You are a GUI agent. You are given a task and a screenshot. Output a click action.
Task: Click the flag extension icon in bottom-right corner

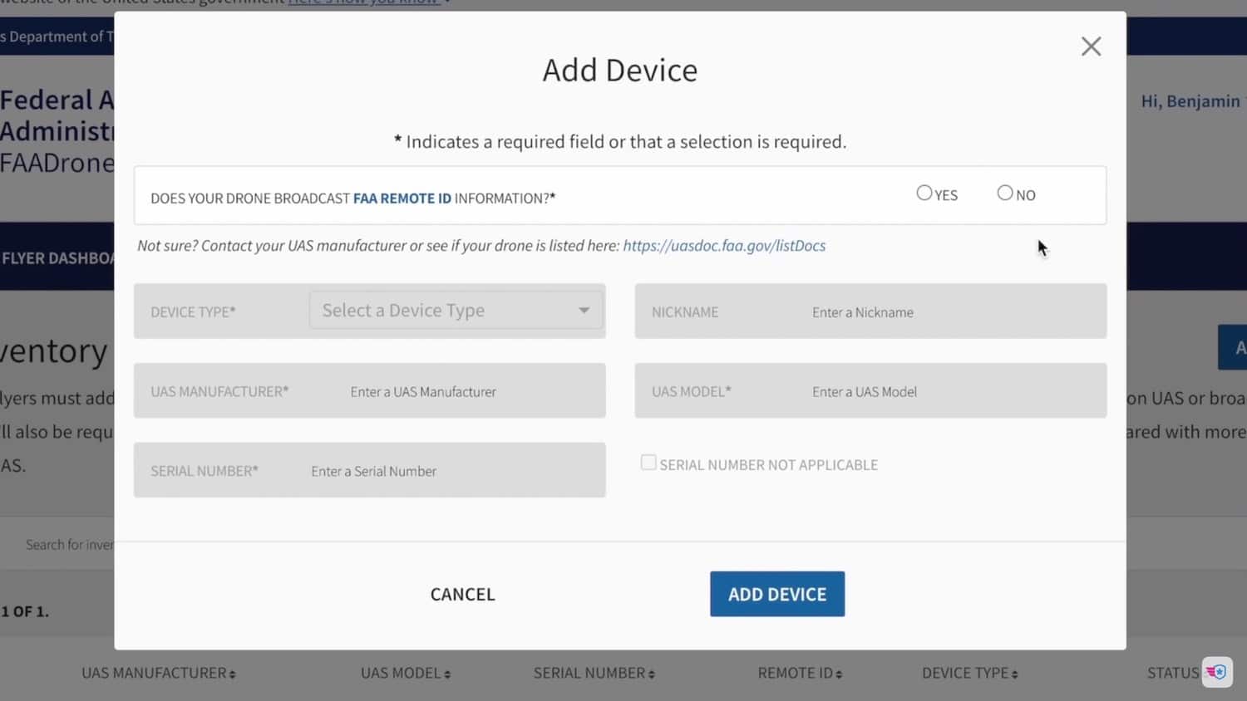1217,672
